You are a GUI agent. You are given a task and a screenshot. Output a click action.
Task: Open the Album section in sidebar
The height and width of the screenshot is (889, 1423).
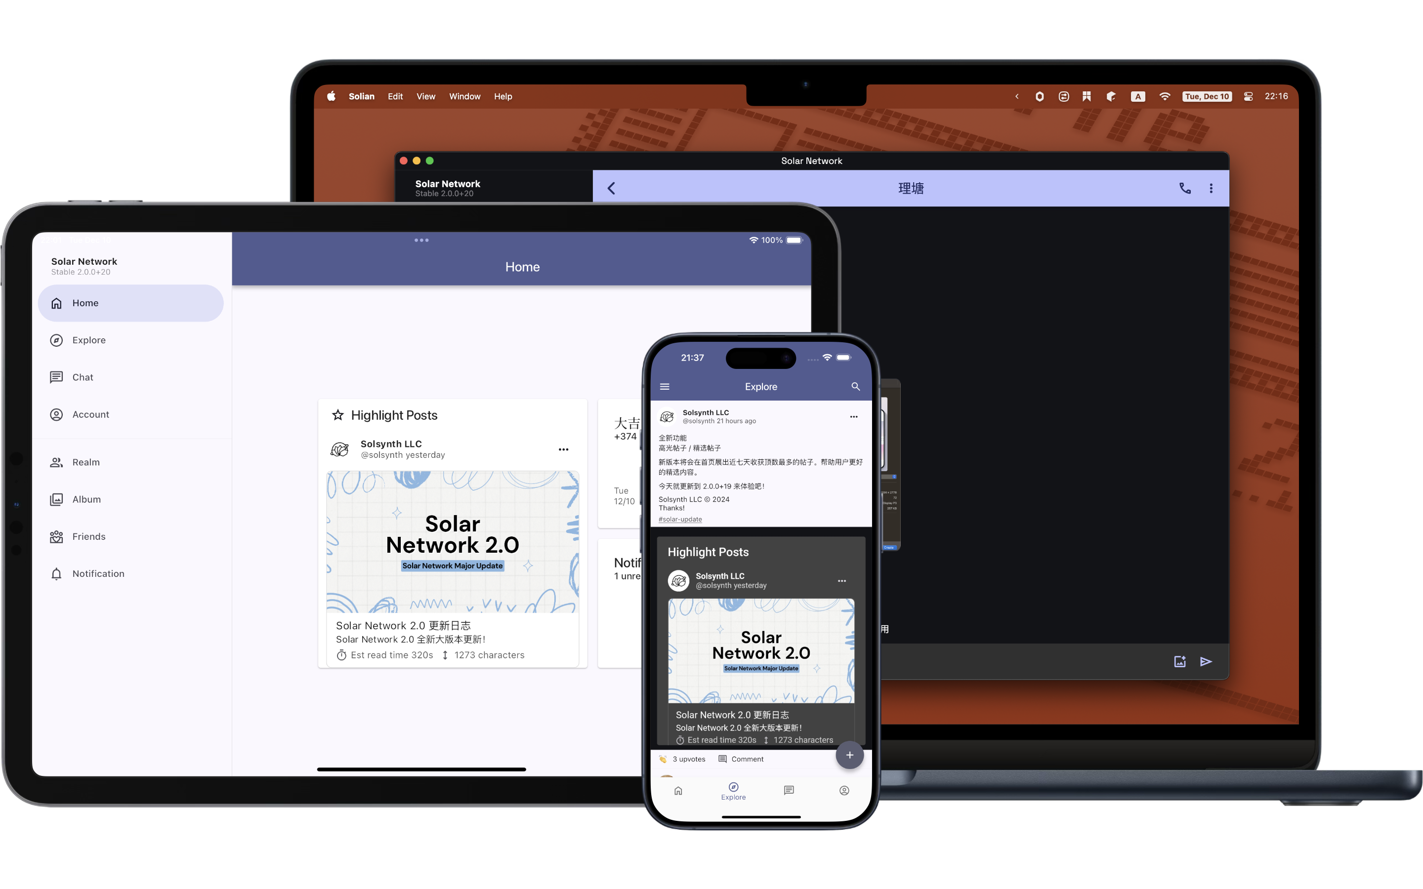tap(86, 499)
